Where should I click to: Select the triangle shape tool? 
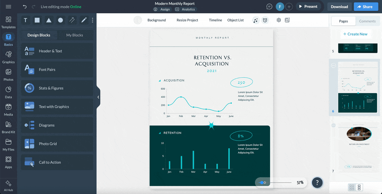tap(49, 20)
